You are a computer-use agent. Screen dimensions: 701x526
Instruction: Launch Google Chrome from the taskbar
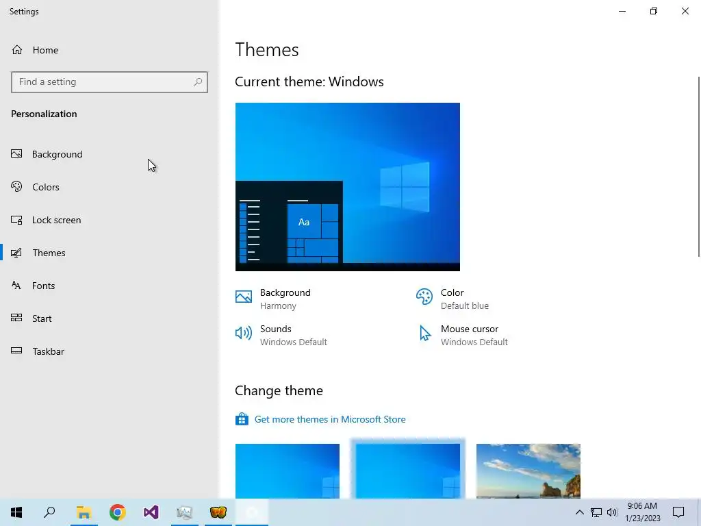click(x=117, y=512)
